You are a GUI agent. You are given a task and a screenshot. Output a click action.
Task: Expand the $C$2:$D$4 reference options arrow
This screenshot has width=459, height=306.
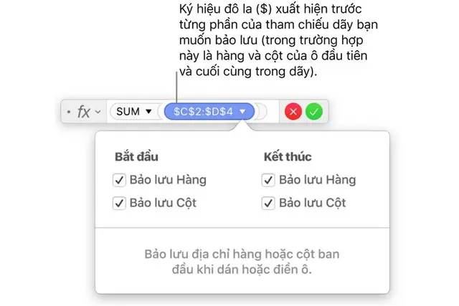242,111
